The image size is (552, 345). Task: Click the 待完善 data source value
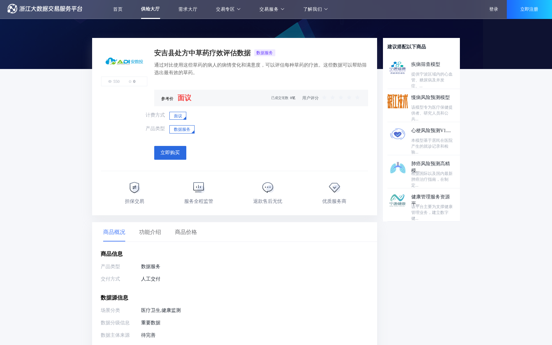pyautogui.click(x=148, y=335)
